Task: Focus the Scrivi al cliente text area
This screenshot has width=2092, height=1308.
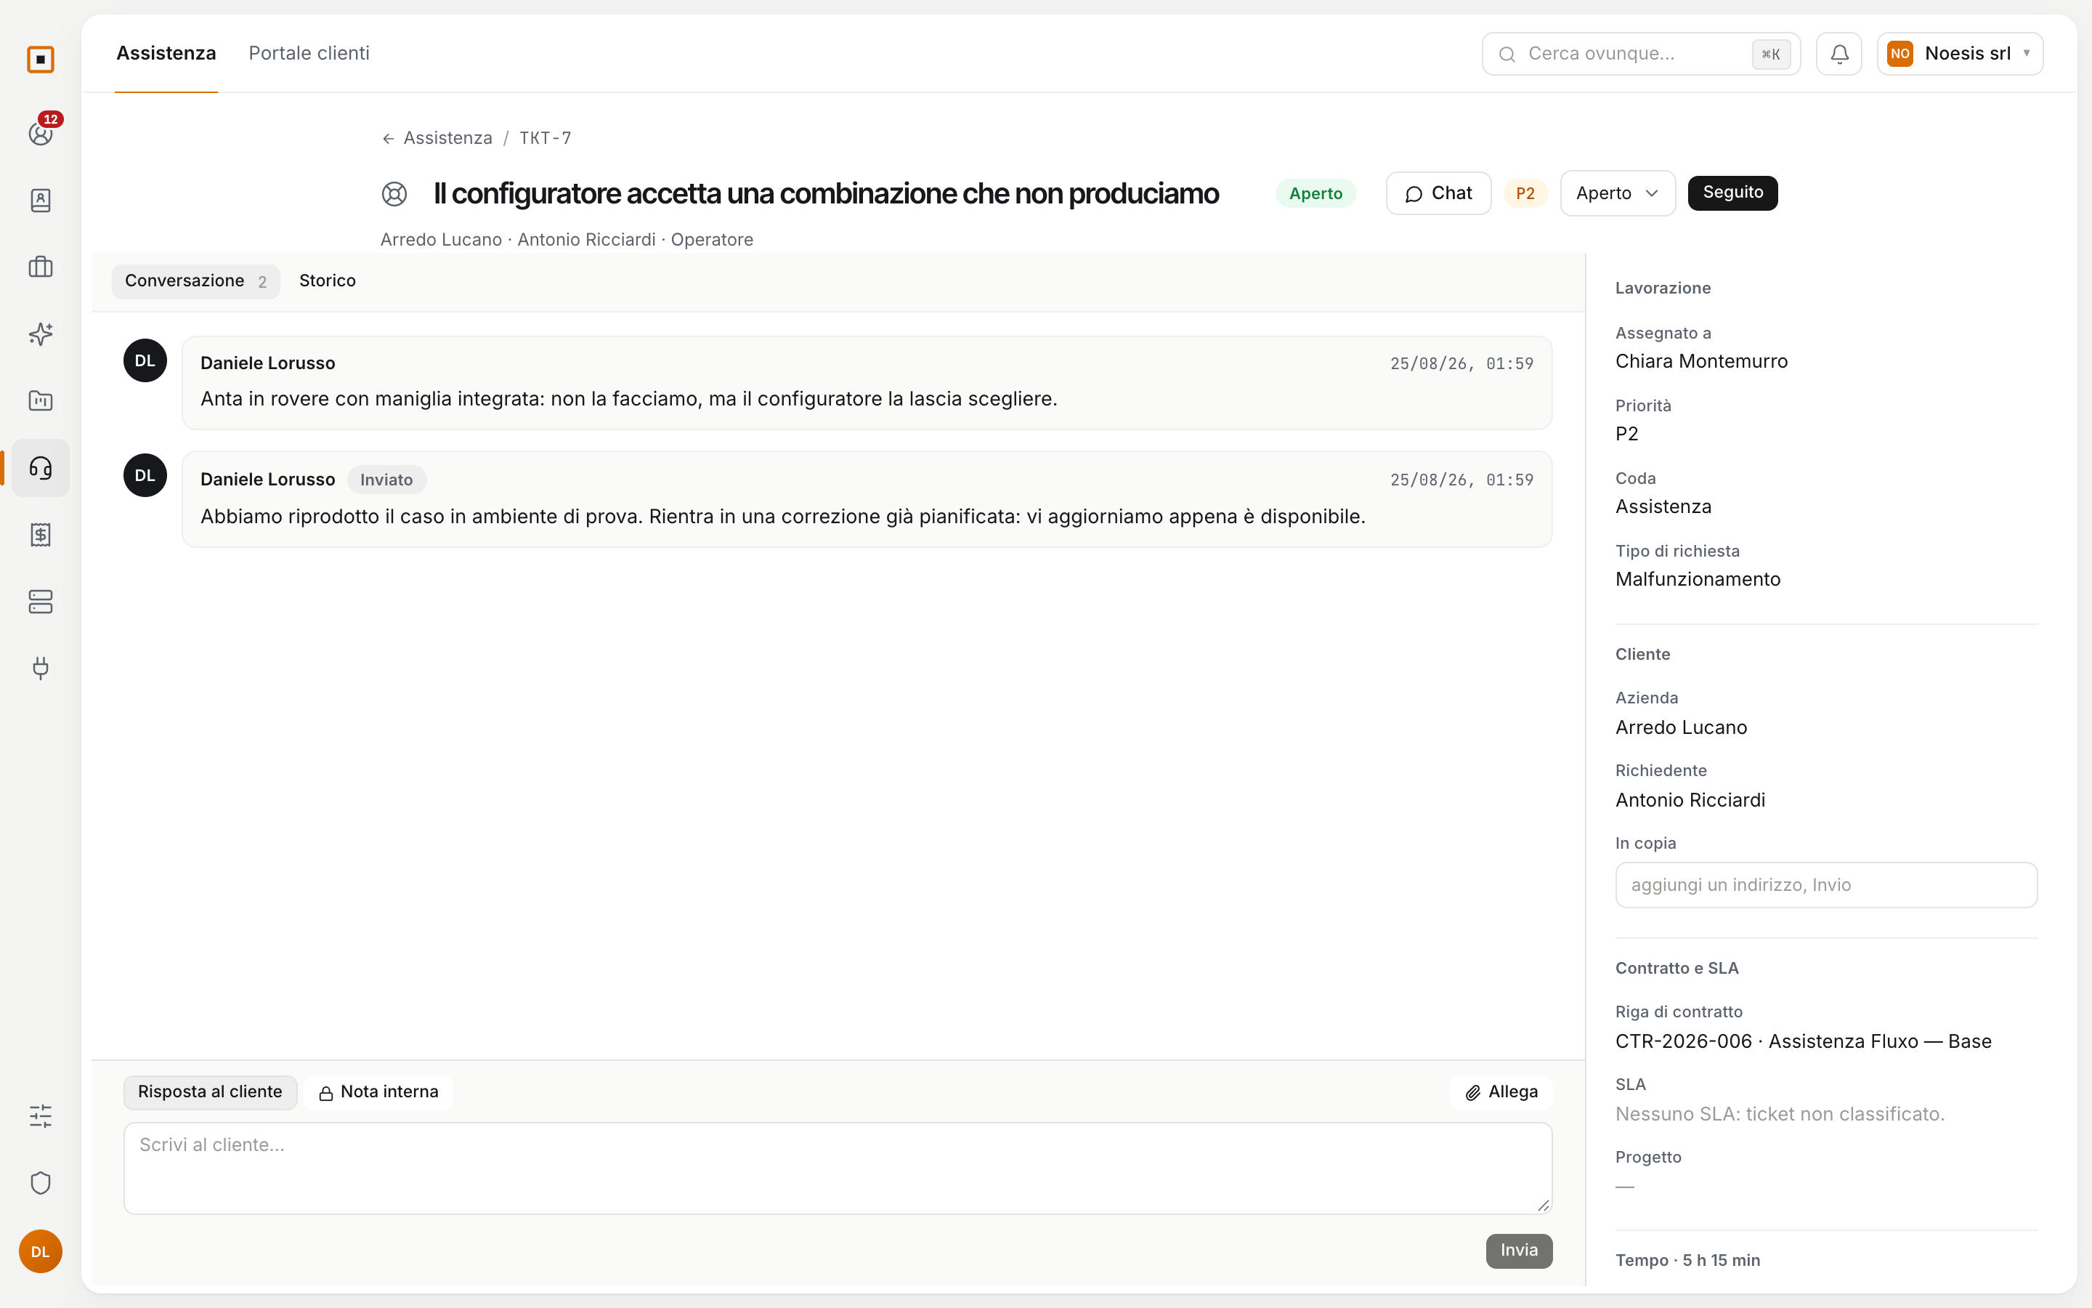Action: pyautogui.click(x=838, y=1168)
